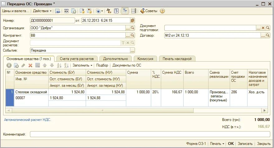The height and width of the screenshot is (148, 274).
Task: Click the Номер input field
Action: click(52, 21)
